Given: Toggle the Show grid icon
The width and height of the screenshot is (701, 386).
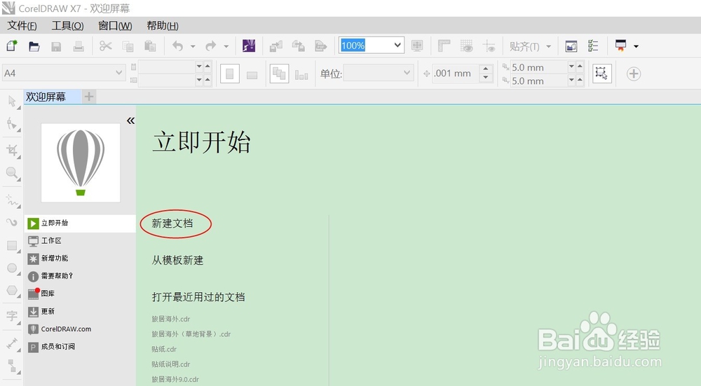Looking at the screenshot, I should pos(466,46).
